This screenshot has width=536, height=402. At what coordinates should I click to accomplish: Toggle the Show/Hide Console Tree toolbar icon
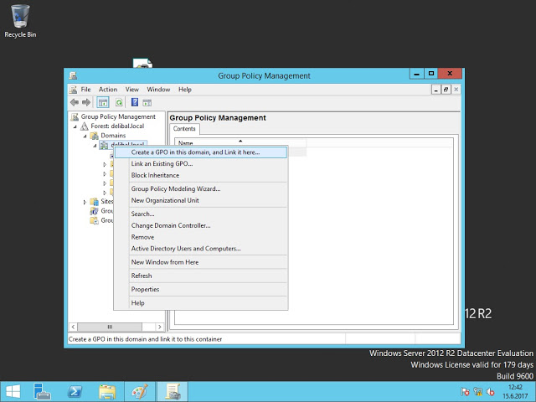(103, 102)
